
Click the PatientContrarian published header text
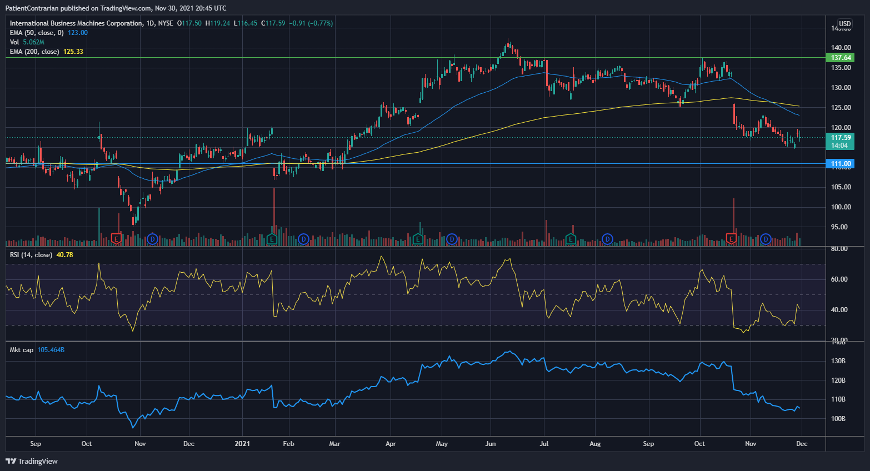coord(116,8)
